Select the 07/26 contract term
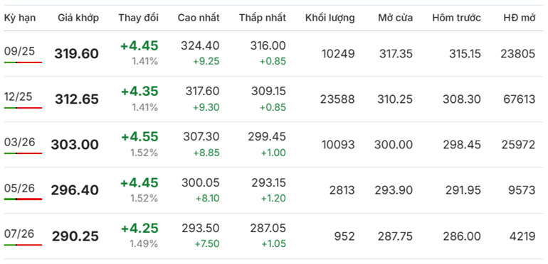Screen dimensions: 548x264 point(20,233)
